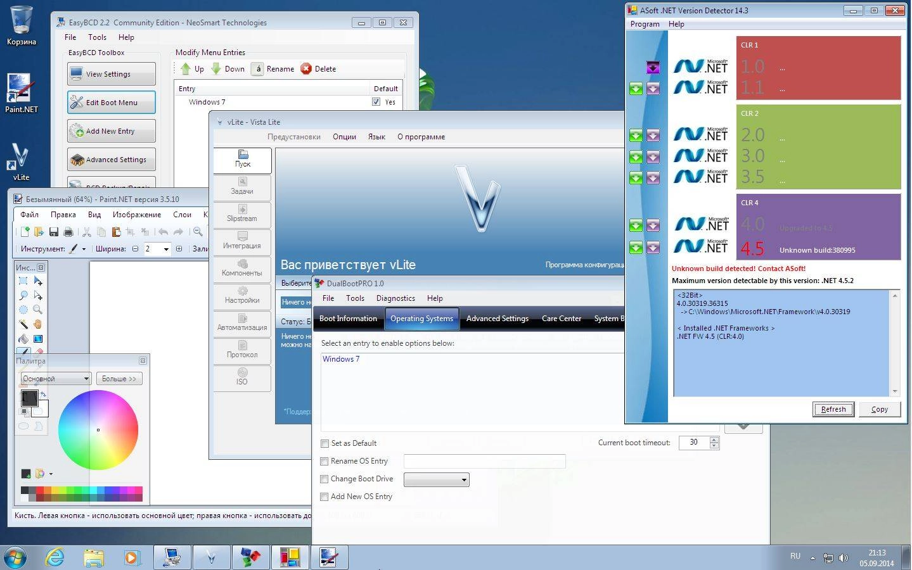Open the Основной color mode dropdown in palette
The height and width of the screenshot is (570, 912).
point(56,379)
